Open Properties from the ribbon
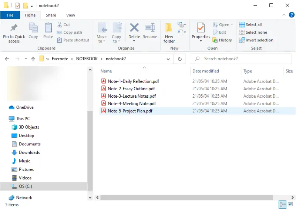Screen dimensions: 296x209 point(201,28)
